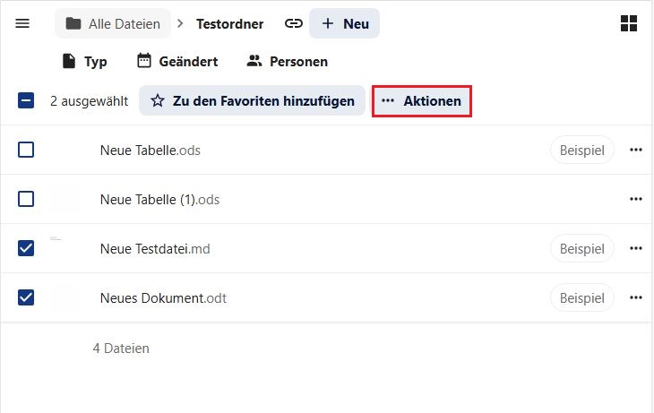This screenshot has width=654, height=413.
Task: Switch to grid view
Action: (629, 24)
